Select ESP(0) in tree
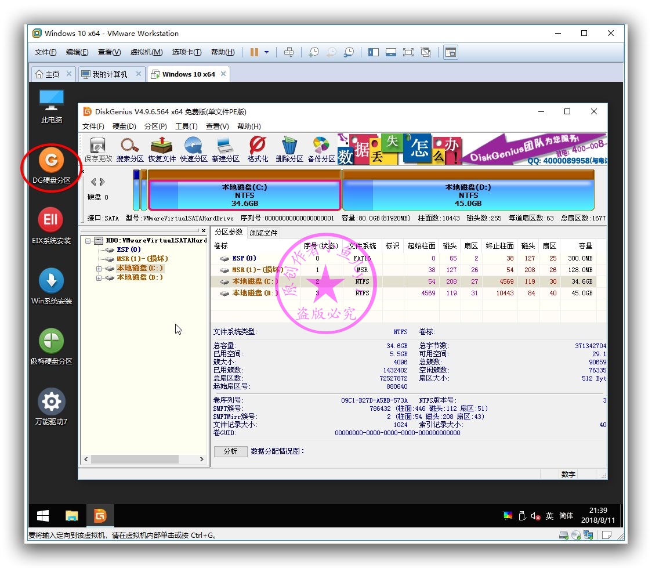The width and height of the screenshot is (652, 568). coord(129,249)
